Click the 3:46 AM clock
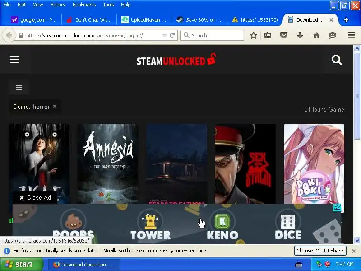The height and width of the screenshot is (271, 361). 344,264
